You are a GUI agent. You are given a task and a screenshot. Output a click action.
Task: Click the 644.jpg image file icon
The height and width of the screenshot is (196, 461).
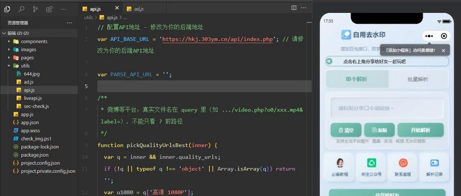[x=19, y=74]
